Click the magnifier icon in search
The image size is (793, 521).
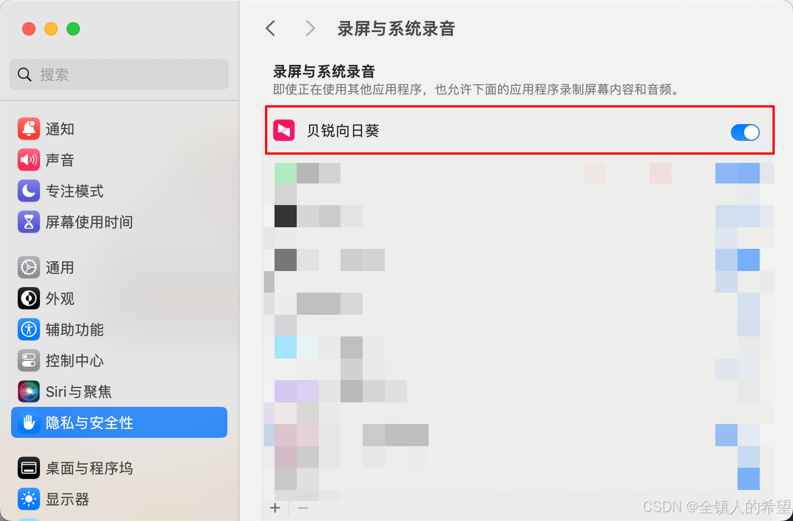[x=24, y=74]
